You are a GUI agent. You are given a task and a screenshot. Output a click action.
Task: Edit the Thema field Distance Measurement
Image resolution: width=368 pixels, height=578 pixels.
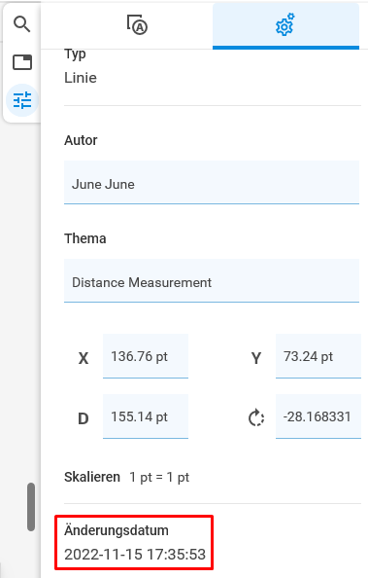tap(212, 280)
